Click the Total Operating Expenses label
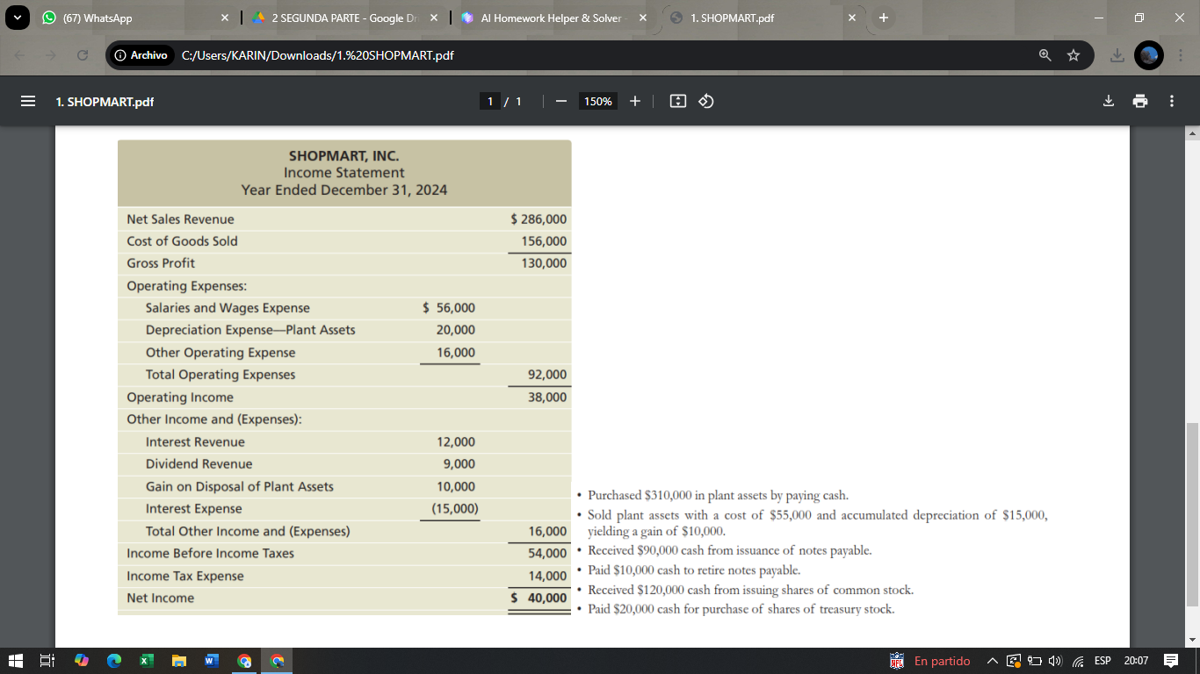Screen dimensions: 1200x674 click(220, 375)
